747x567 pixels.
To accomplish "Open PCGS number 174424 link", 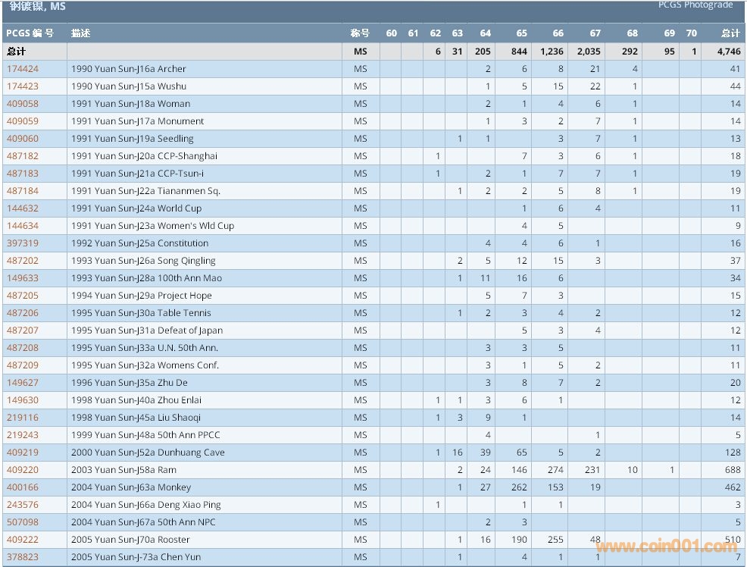I will click(23, 69).
